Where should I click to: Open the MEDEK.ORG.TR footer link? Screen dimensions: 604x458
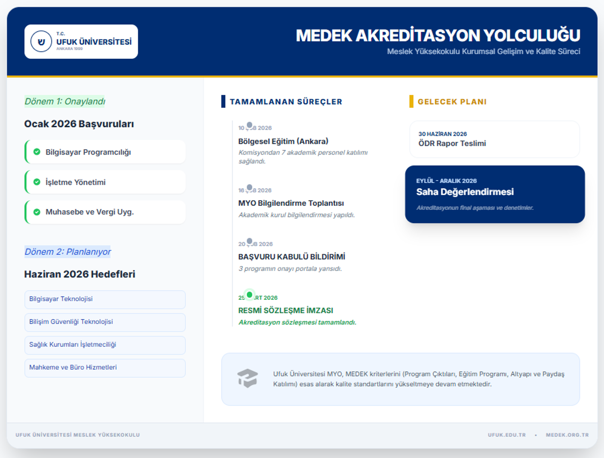coord(567,435)
